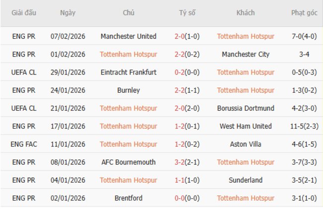Click the 3-2(2-1) AFC Bournemouth score
Image resolution: width=323 pixels, height=209 pixels.
187,162
